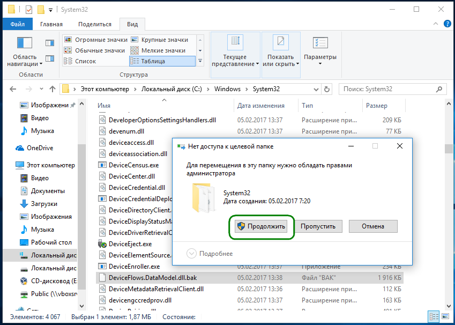Open Показать или скрыть dropdown

coord(281,55)
